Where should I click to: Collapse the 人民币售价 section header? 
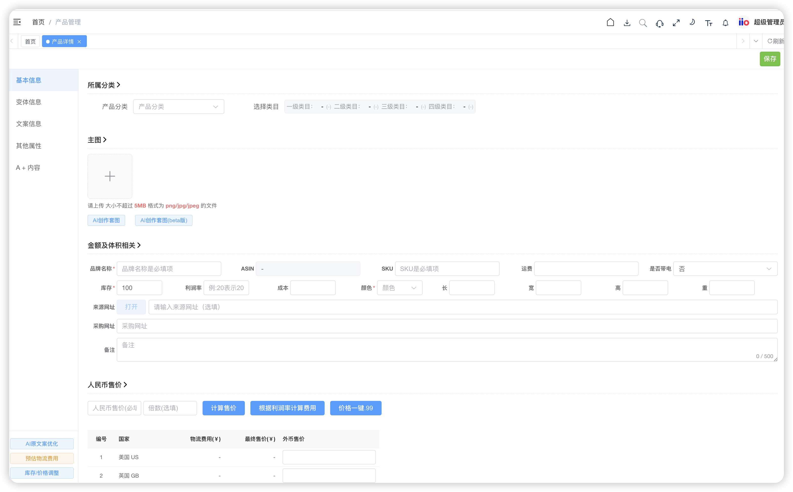point(107,385)
